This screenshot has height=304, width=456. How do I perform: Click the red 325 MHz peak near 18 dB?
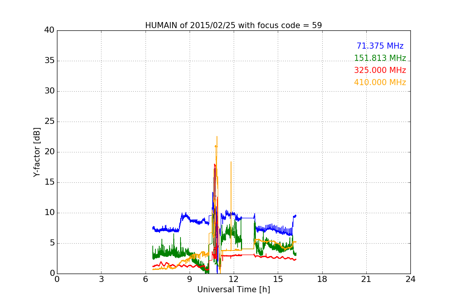215,165
